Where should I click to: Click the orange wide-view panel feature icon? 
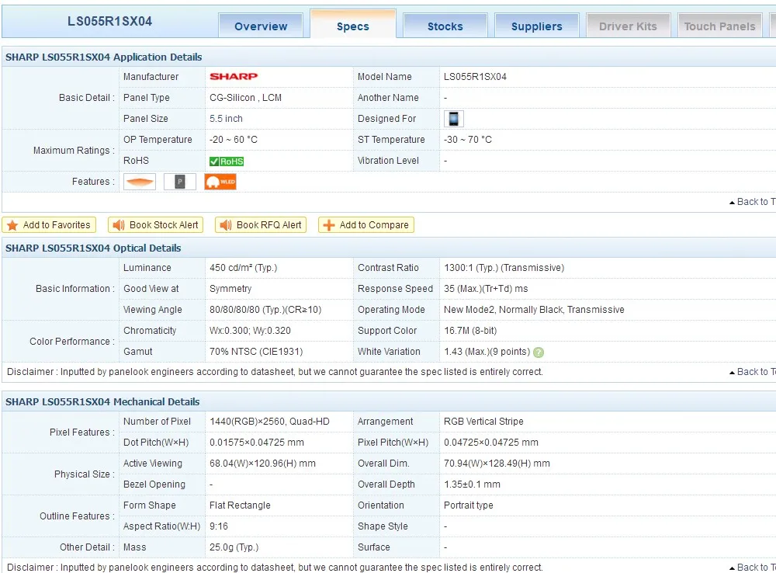(140, 182)
